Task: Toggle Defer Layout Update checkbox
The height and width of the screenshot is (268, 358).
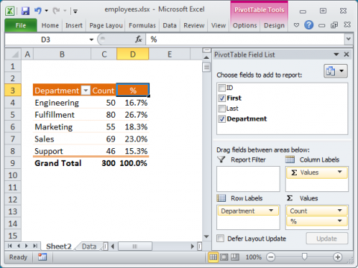Action: point(220,238)
